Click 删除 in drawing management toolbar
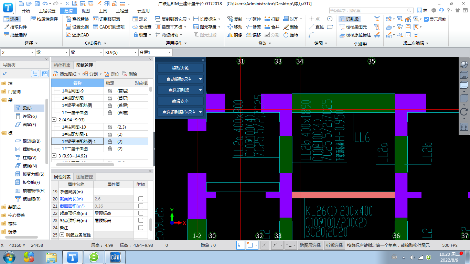Viewport: 470px width, 264px height. (130, 74)
